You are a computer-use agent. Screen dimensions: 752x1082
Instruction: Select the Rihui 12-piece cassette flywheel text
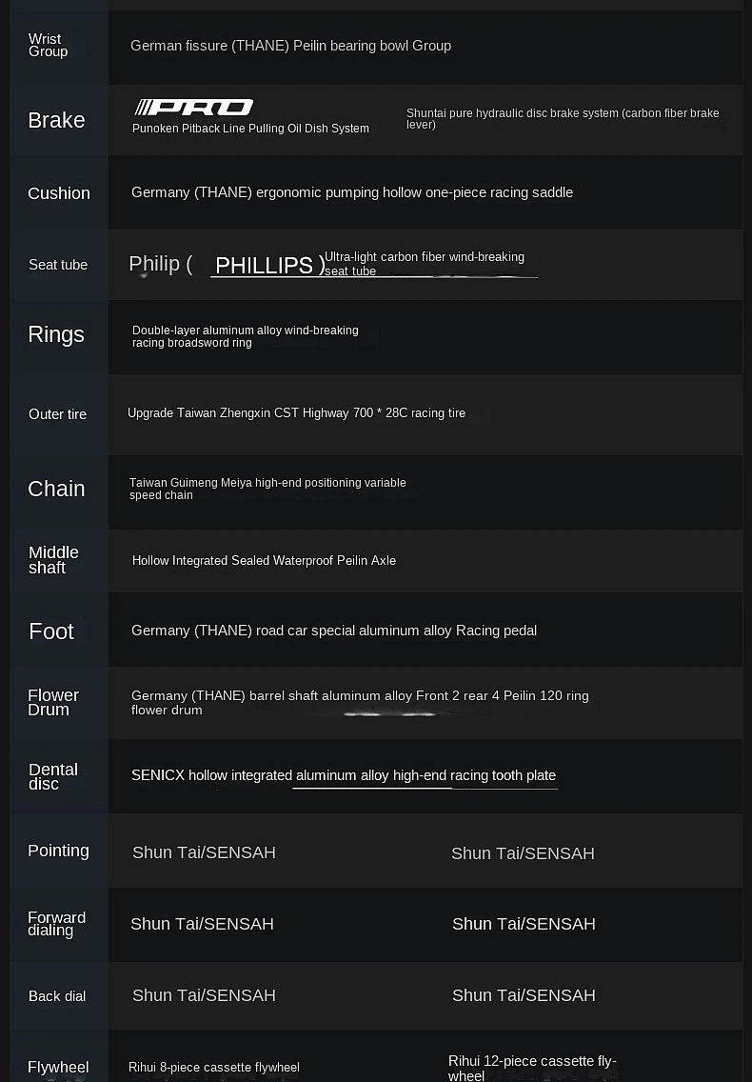[x=532, y=1068]
